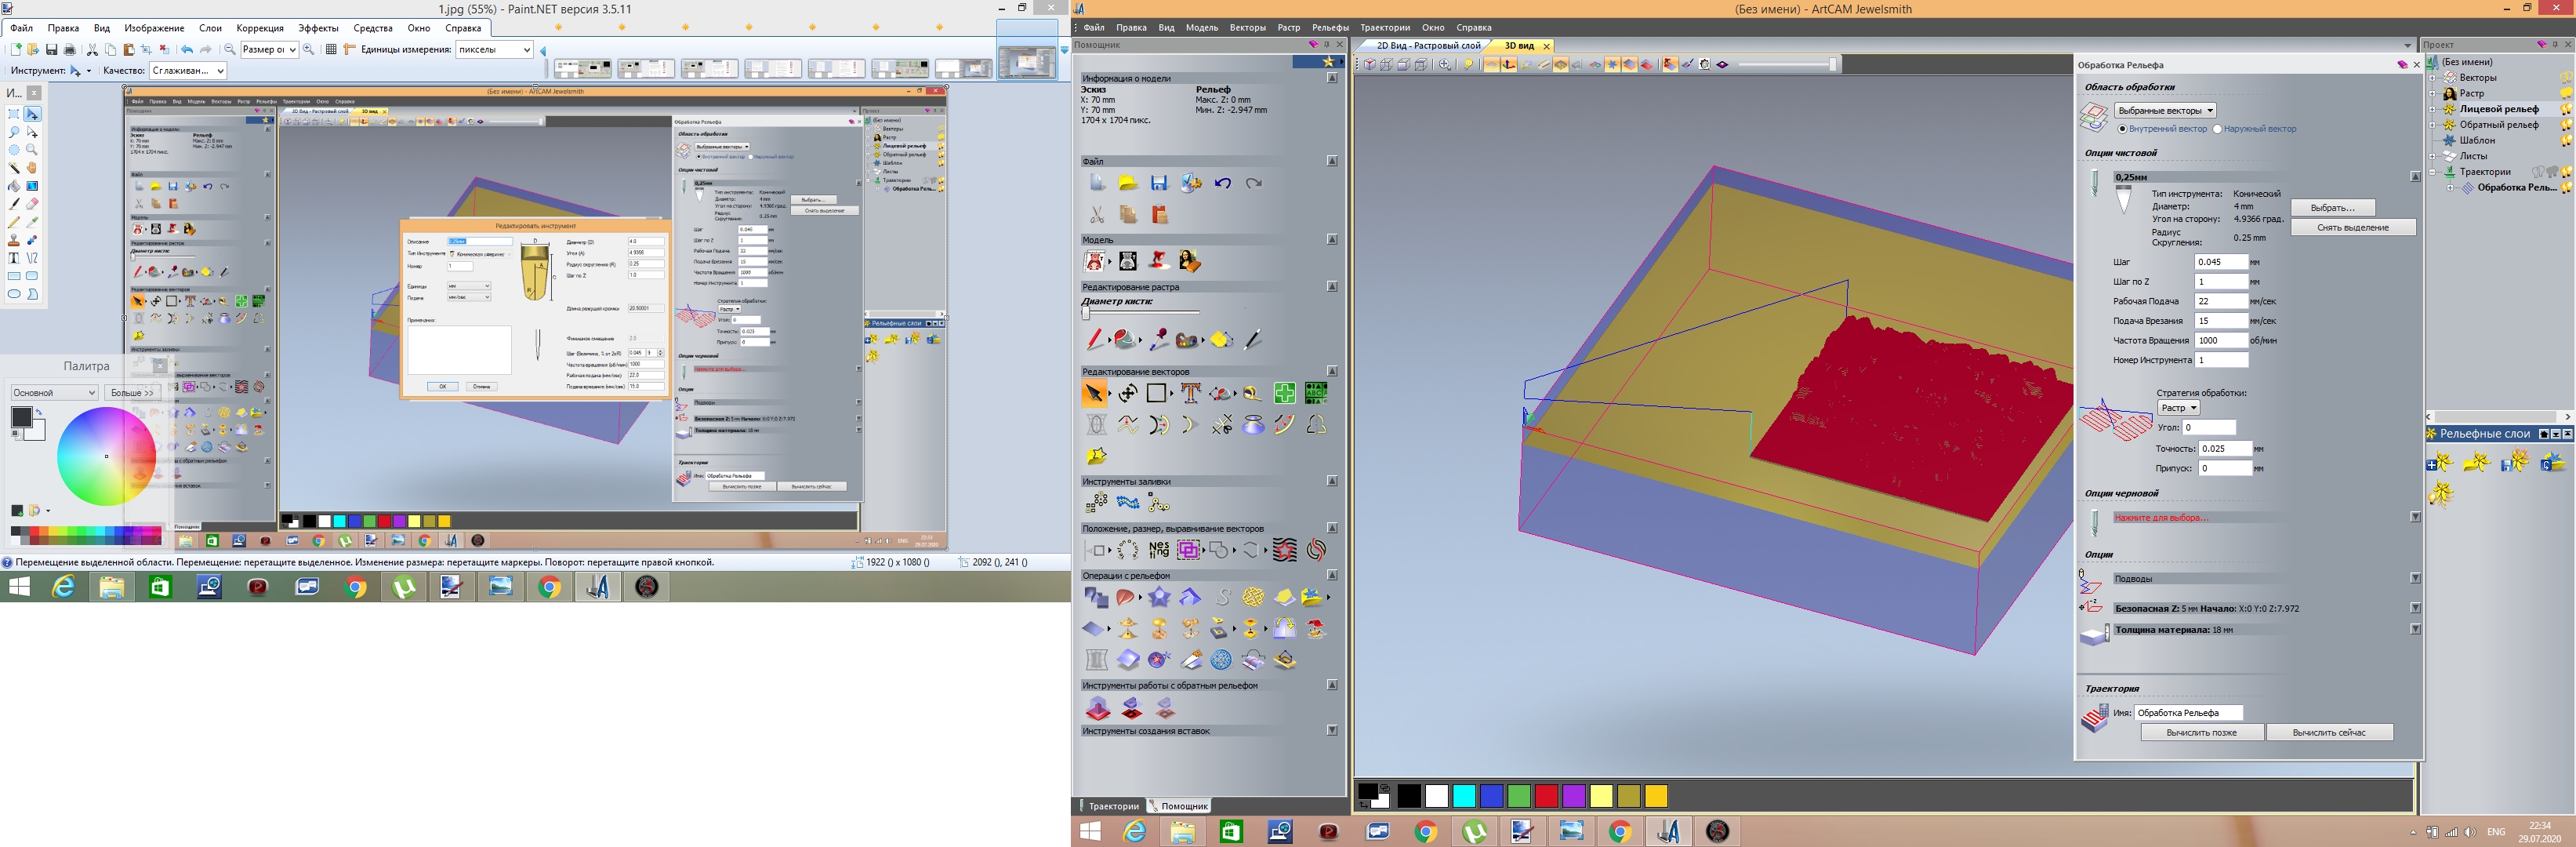Click the red lamp lights icon
The width and height of the screenshot is (2576, 847).
1158,261
